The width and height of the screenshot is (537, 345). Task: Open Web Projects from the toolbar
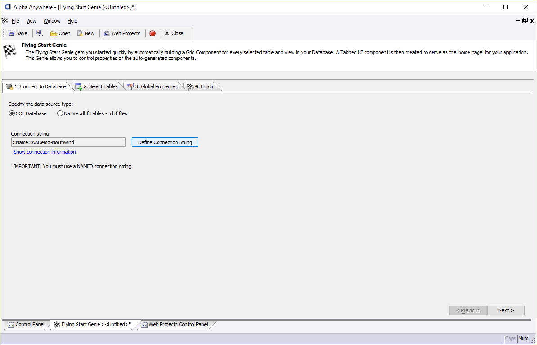122,33
